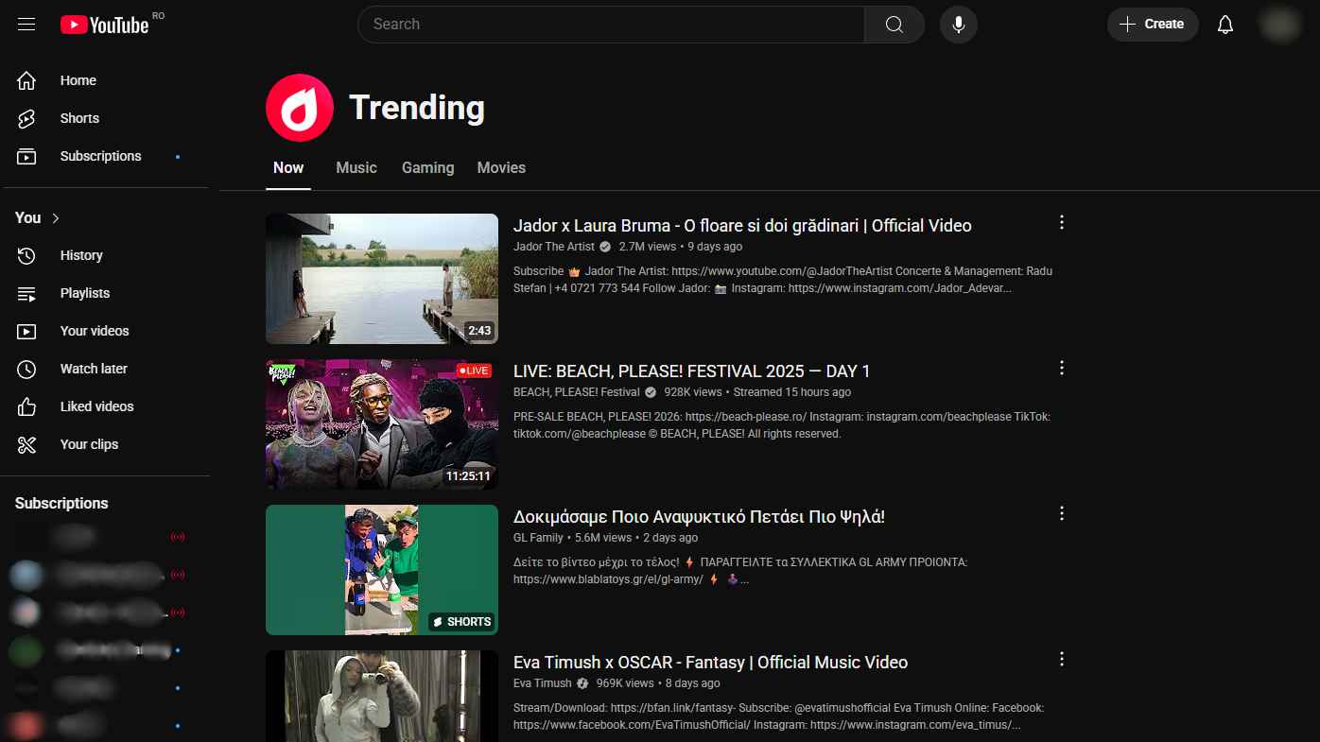Go to Liked videos
This screenshot has width=1320, height=742.
coord(96,406)
